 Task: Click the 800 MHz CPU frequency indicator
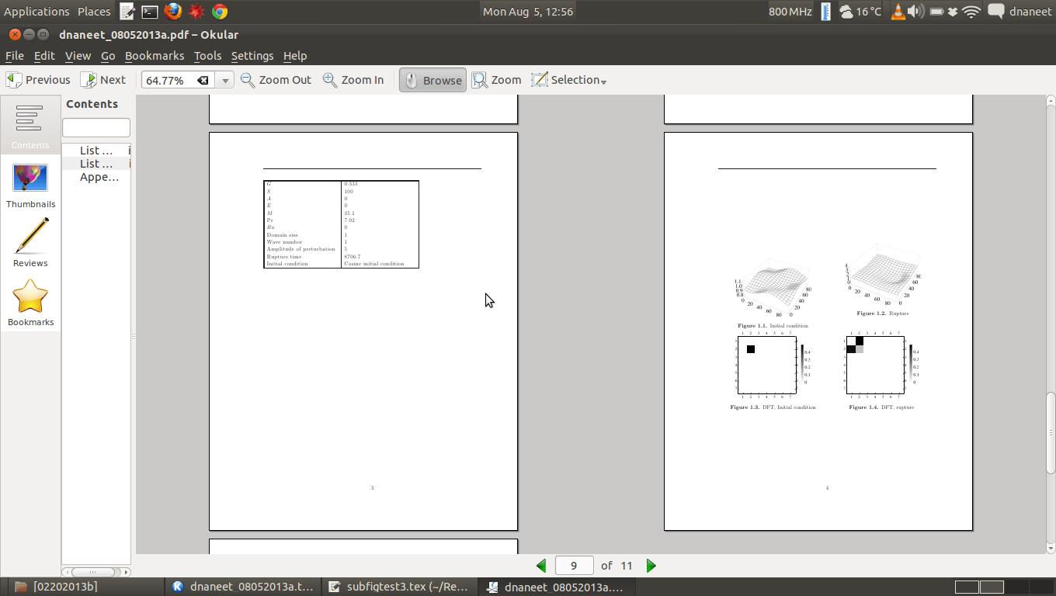pos(790,12)
